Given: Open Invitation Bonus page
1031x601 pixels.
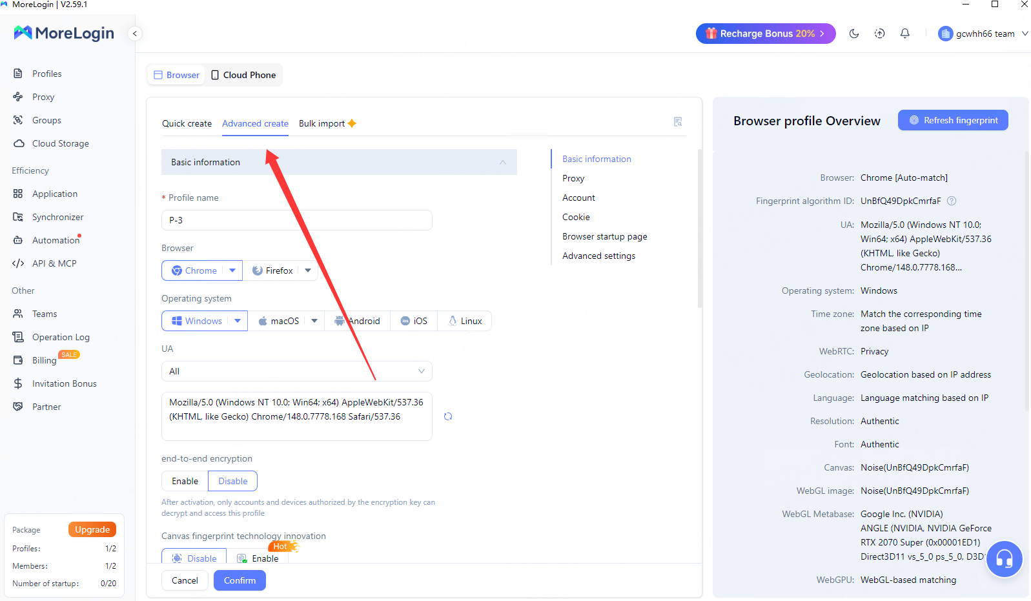Looking at the screenshot, I should [x=64, y=383].
